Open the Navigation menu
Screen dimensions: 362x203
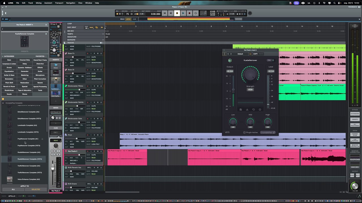71,3
